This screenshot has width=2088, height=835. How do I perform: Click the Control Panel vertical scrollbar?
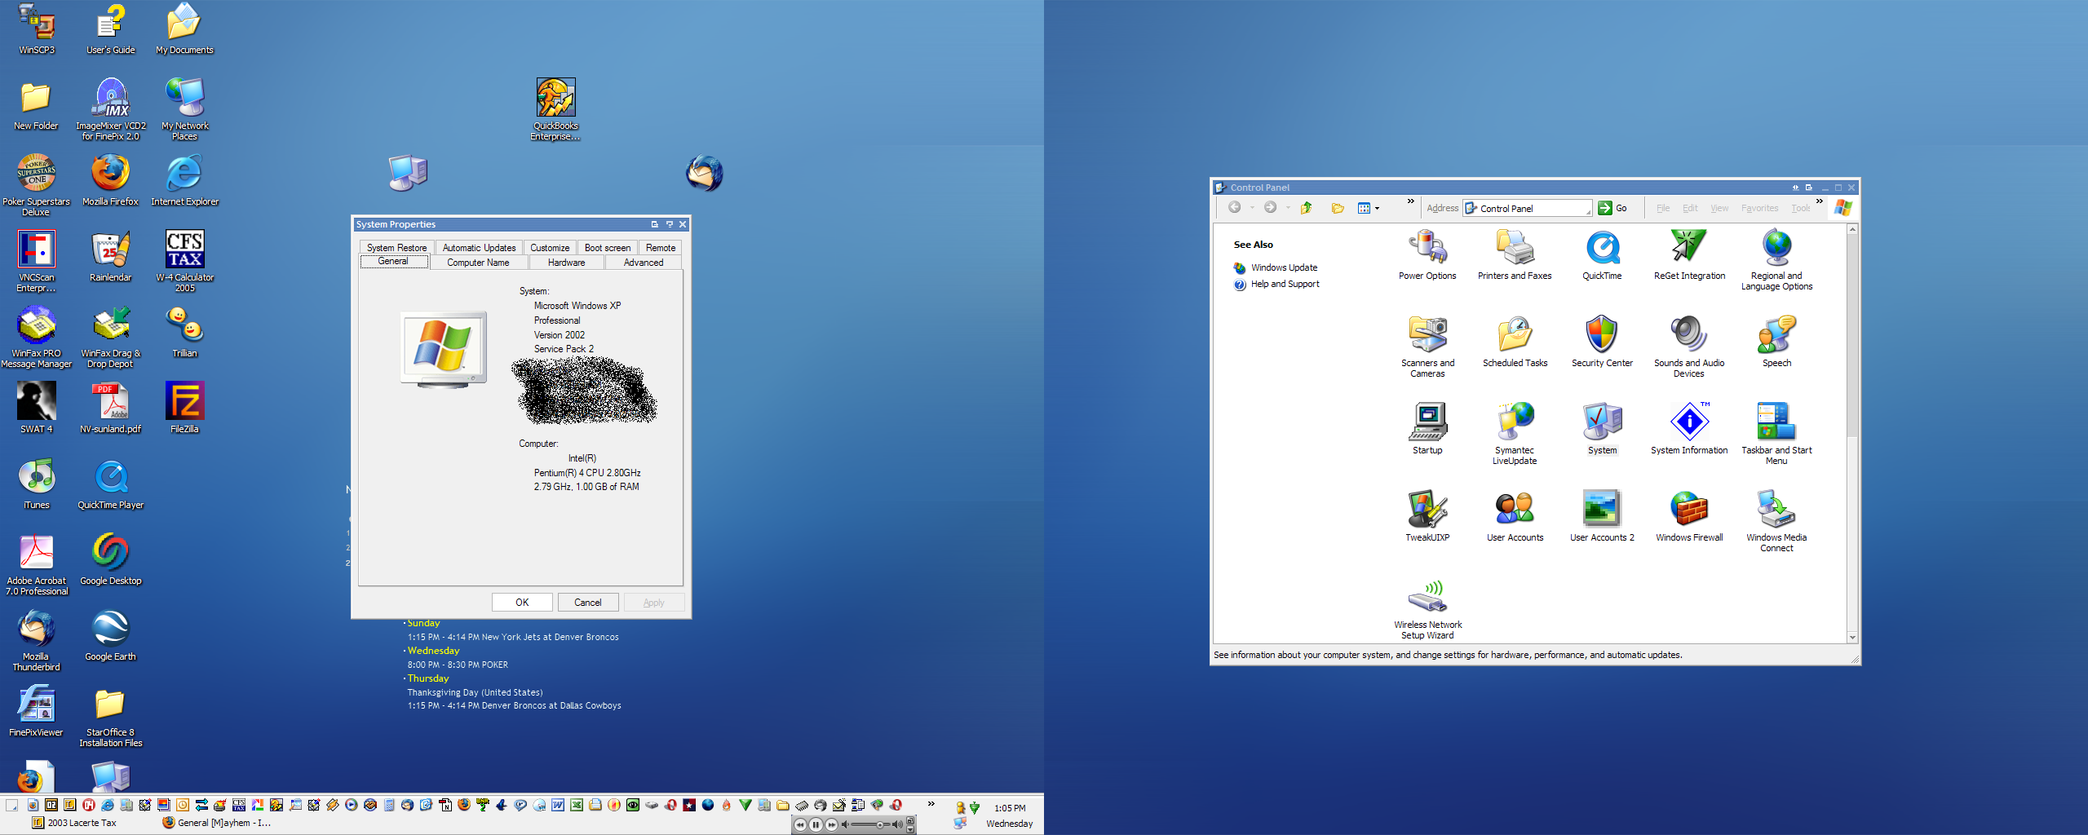pos(1852,434)
